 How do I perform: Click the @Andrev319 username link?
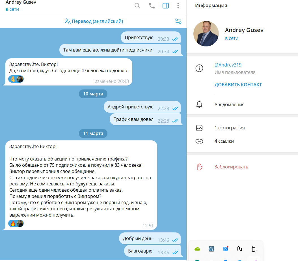coord(228,65)
